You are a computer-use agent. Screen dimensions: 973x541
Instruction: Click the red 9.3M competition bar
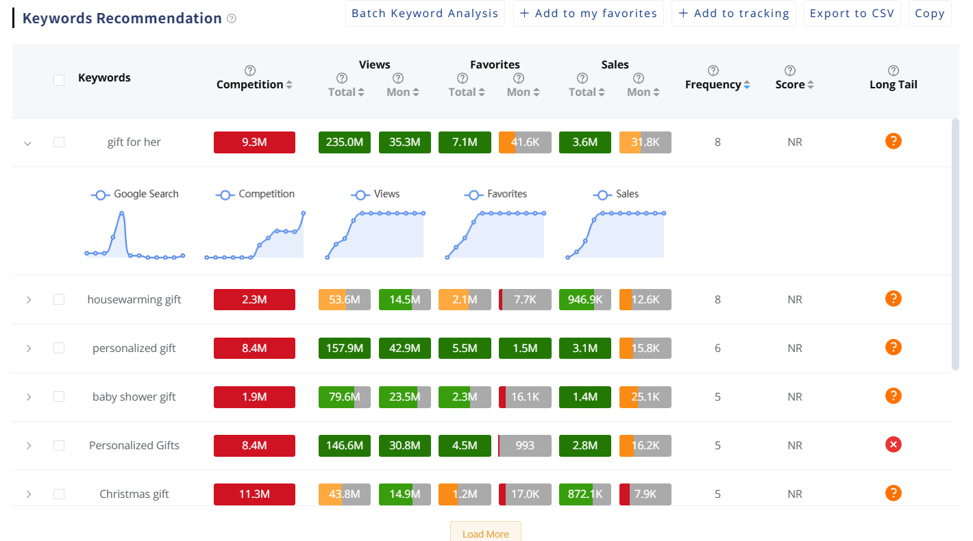254,142
